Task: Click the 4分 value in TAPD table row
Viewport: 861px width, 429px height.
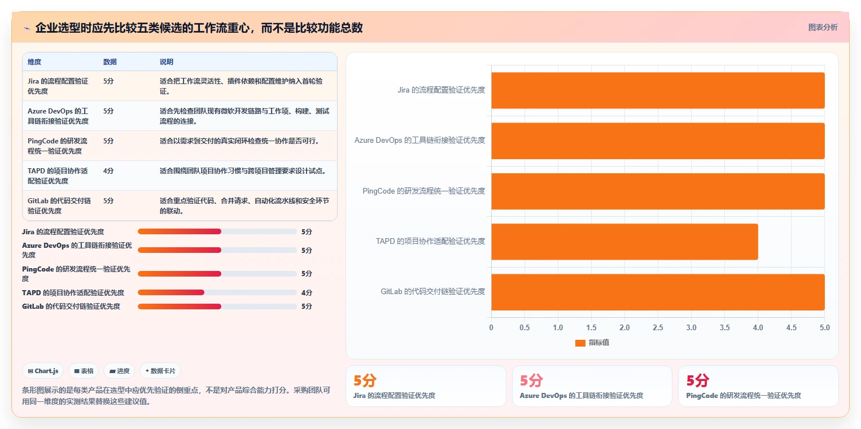Action: coord(108,170)
